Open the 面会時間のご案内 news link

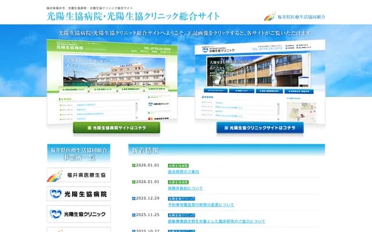coord(184,172)
